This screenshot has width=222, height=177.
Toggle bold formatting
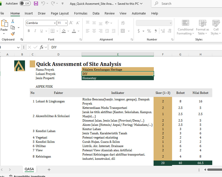[29, 31]
